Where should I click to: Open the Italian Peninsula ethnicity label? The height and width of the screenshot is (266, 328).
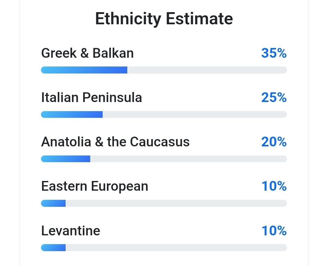tap(91, 97)
